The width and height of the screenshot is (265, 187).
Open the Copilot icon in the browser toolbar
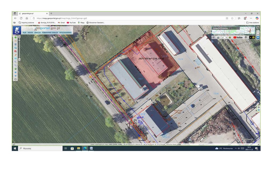(x=257, y=18)
